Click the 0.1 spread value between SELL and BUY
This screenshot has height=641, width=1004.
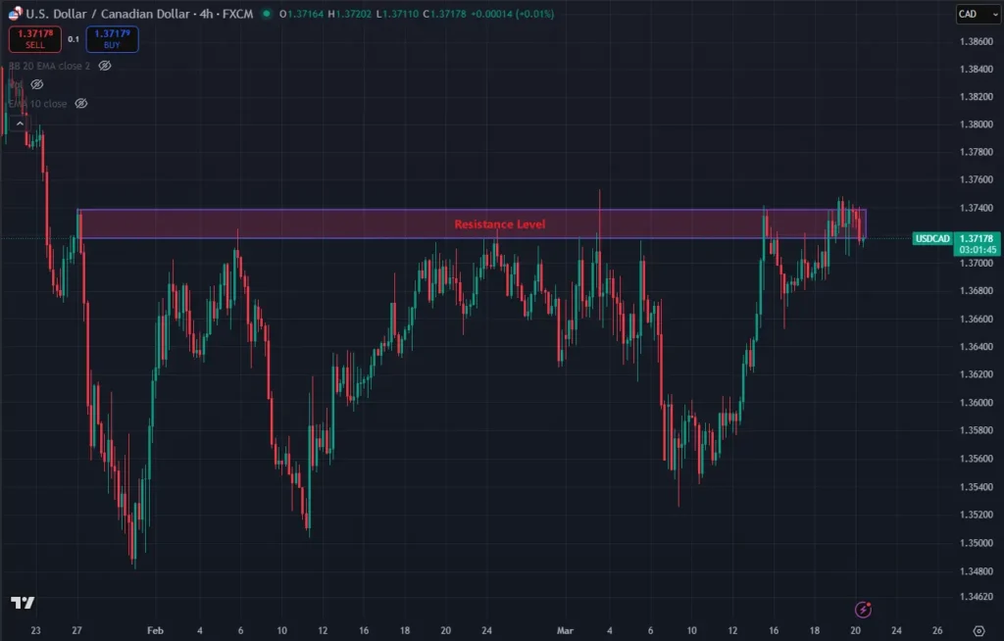[73, 39]
